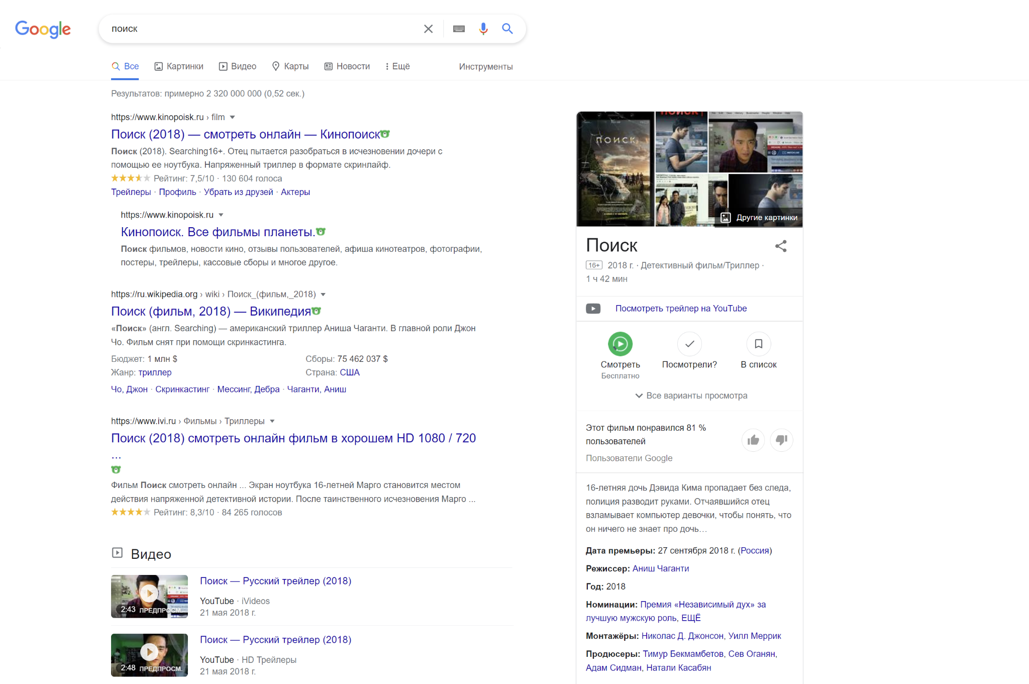The image size is (1029, 684).
Task: Open the on-screen keyboard icon
Action: tap(459, 29)
